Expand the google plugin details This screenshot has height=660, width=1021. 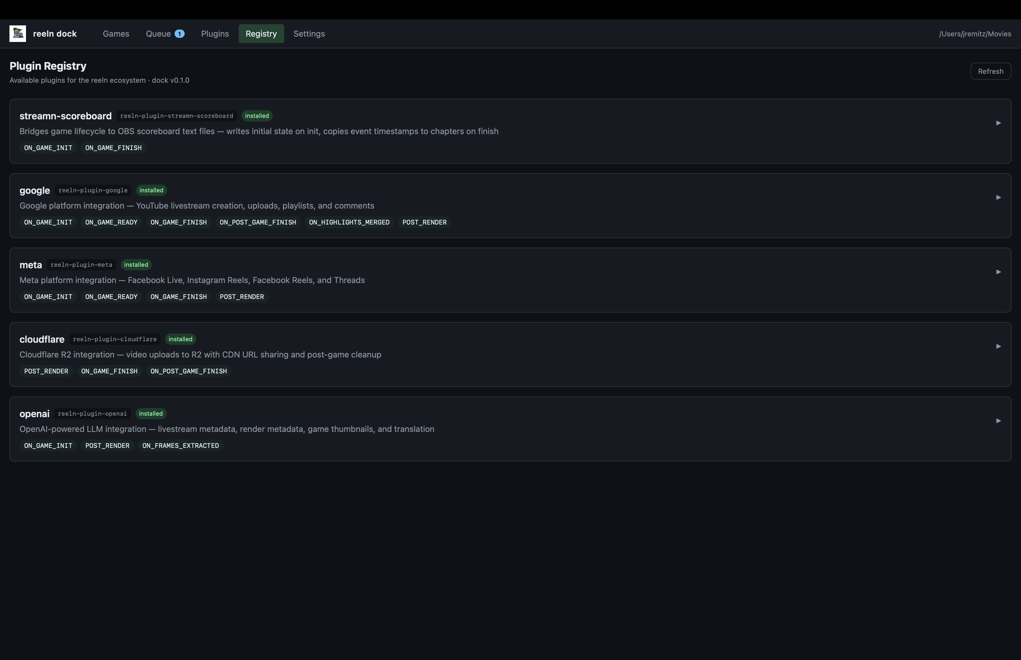998,197
